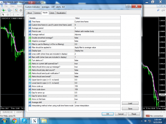Edit Average period value 3
Screen dimensions: 166x124
coord(97,28)
